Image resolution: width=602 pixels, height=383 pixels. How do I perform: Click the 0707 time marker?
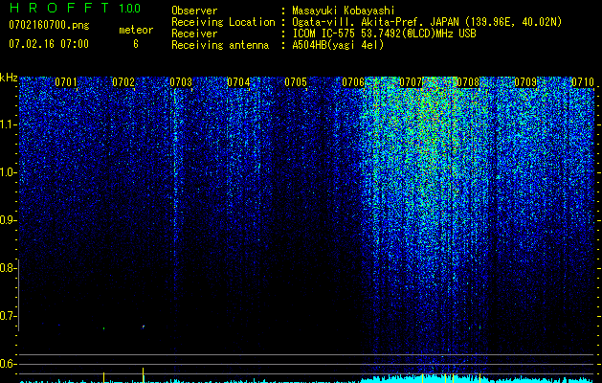(411, 81)
